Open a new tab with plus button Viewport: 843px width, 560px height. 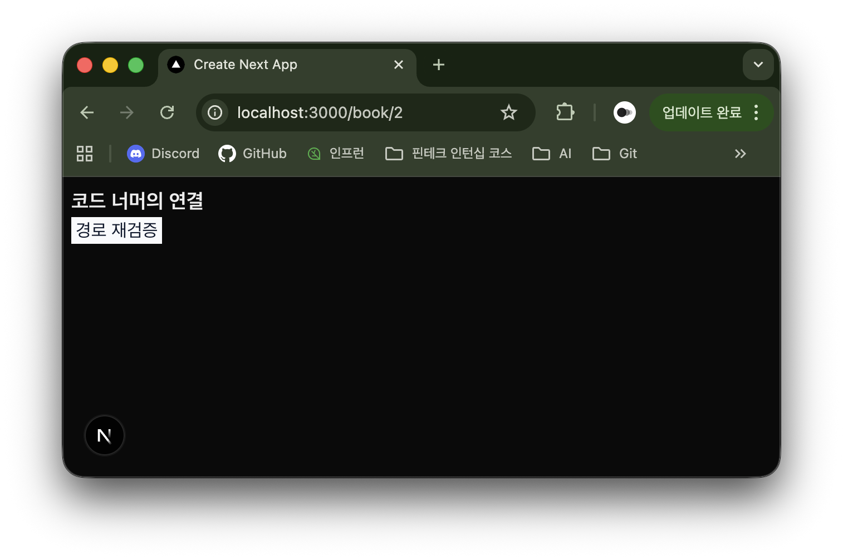point(439,65)
